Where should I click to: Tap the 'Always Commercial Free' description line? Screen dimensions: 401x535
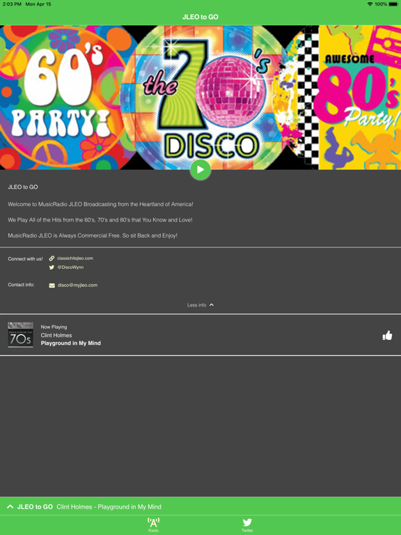point(93,235)
